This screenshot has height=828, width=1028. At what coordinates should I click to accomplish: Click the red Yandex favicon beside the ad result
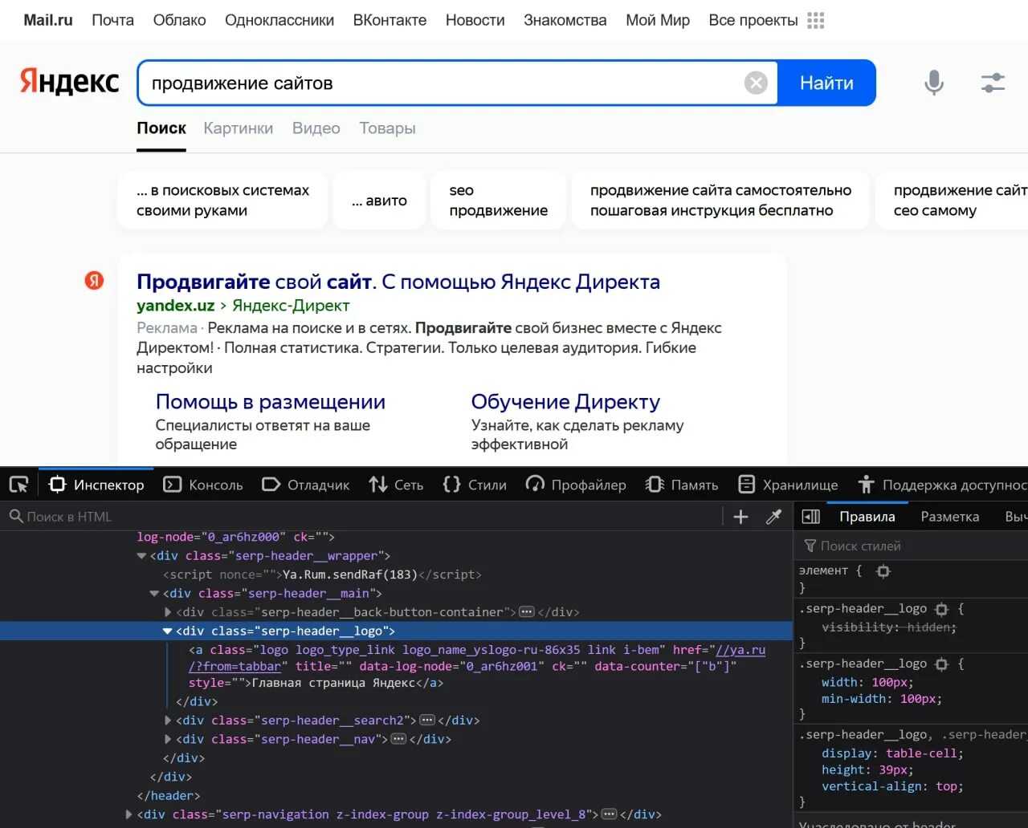95,280
